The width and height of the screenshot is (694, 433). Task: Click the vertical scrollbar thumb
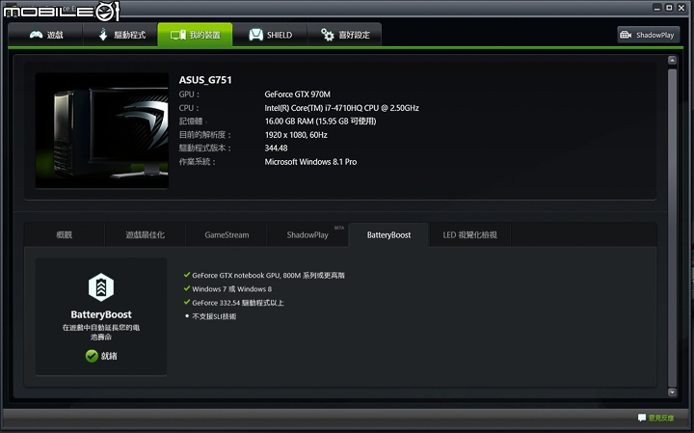point(673,227)
